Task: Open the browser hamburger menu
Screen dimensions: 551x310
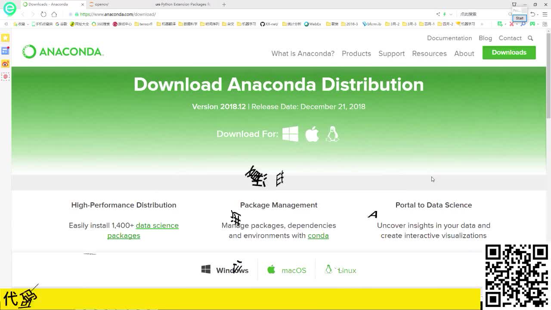Action: 545,14
